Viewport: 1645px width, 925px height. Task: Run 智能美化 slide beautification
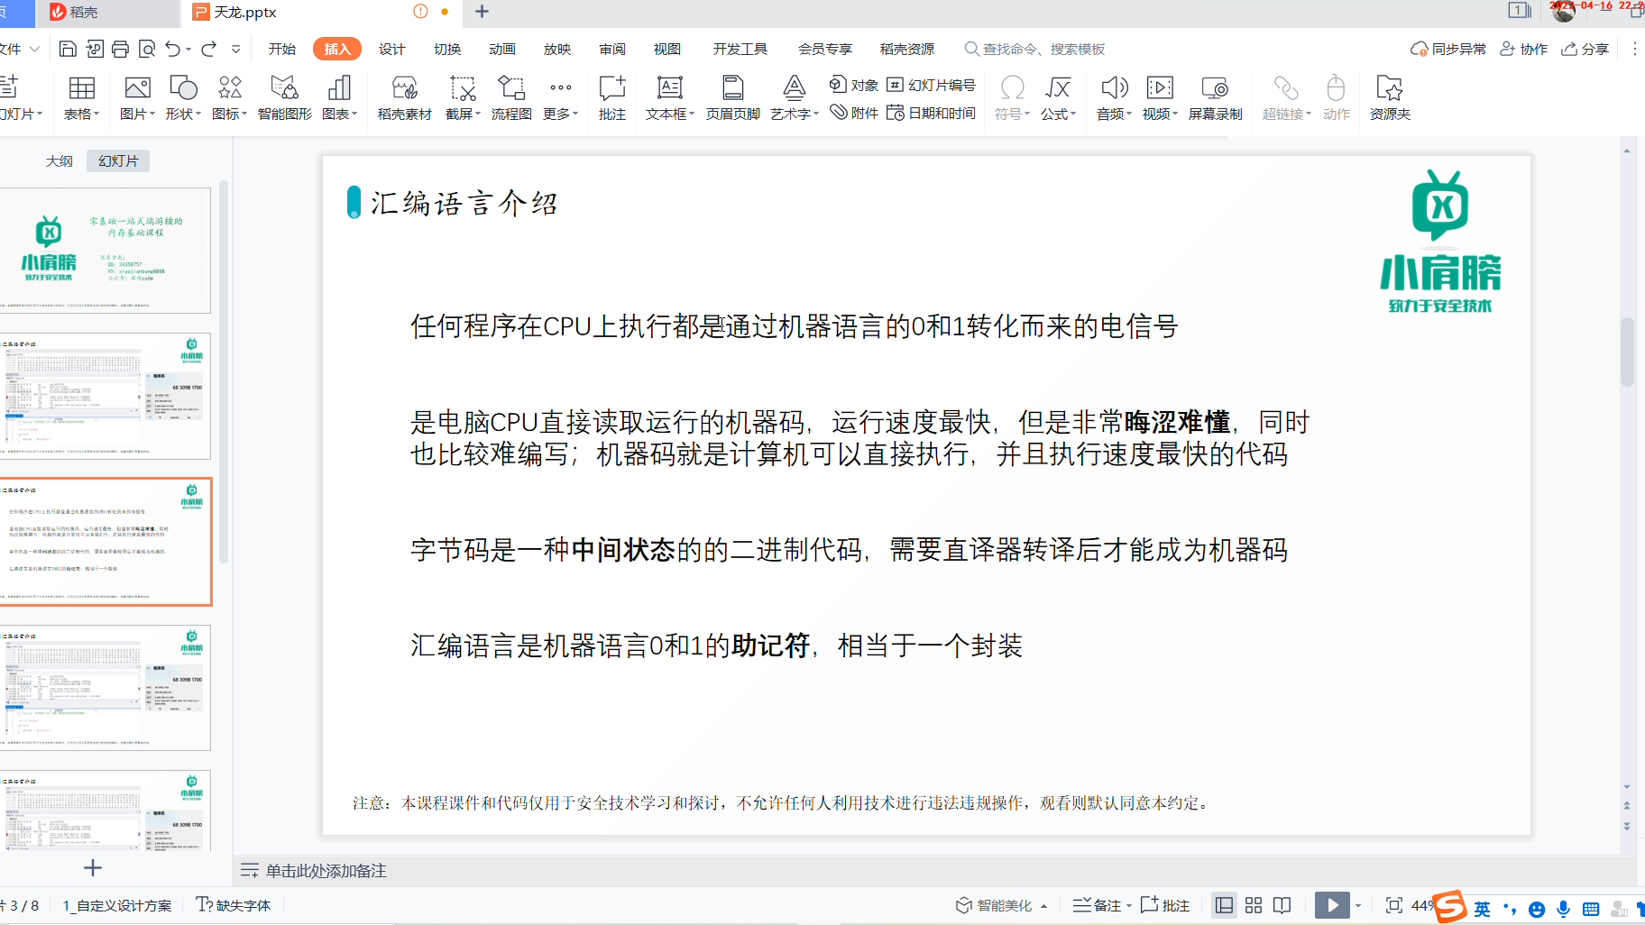(x=999, y=904)
